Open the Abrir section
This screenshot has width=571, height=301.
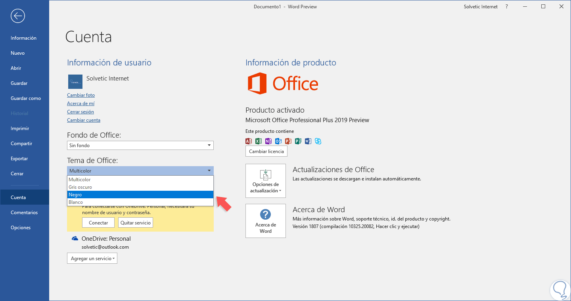(25, 68)
